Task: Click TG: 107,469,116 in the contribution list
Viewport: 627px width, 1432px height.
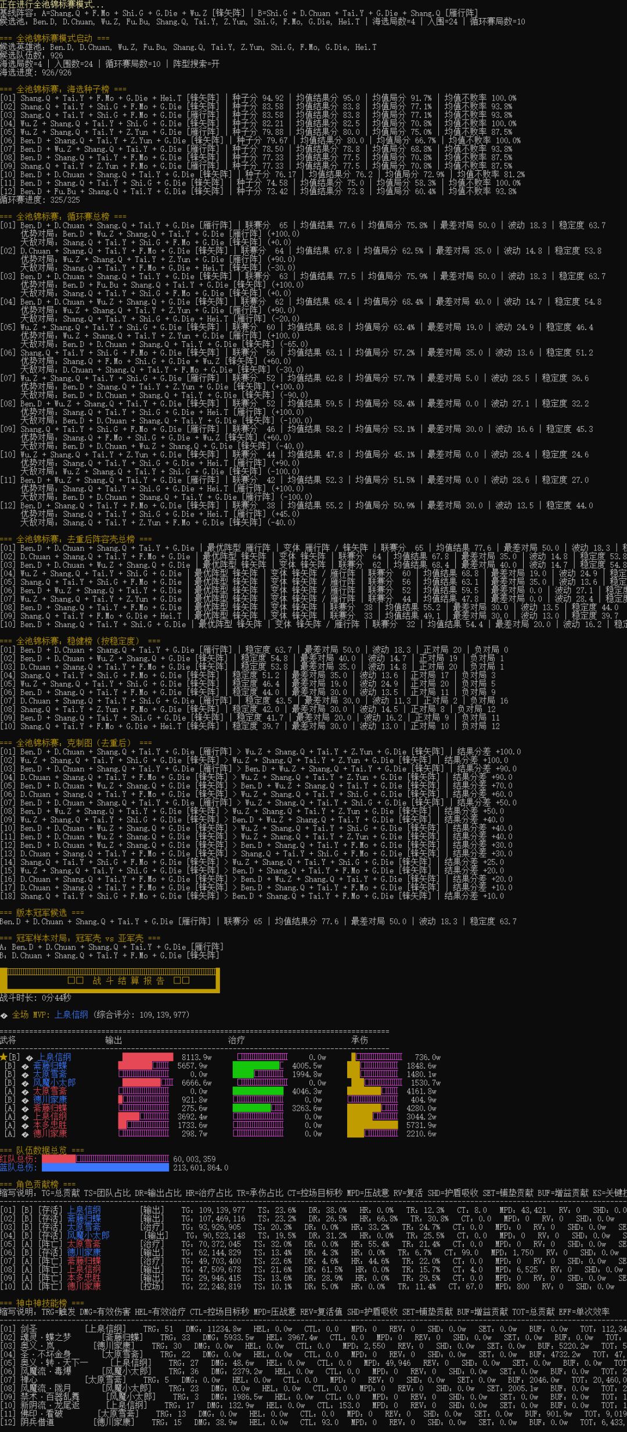Action: pos(214,1219)
